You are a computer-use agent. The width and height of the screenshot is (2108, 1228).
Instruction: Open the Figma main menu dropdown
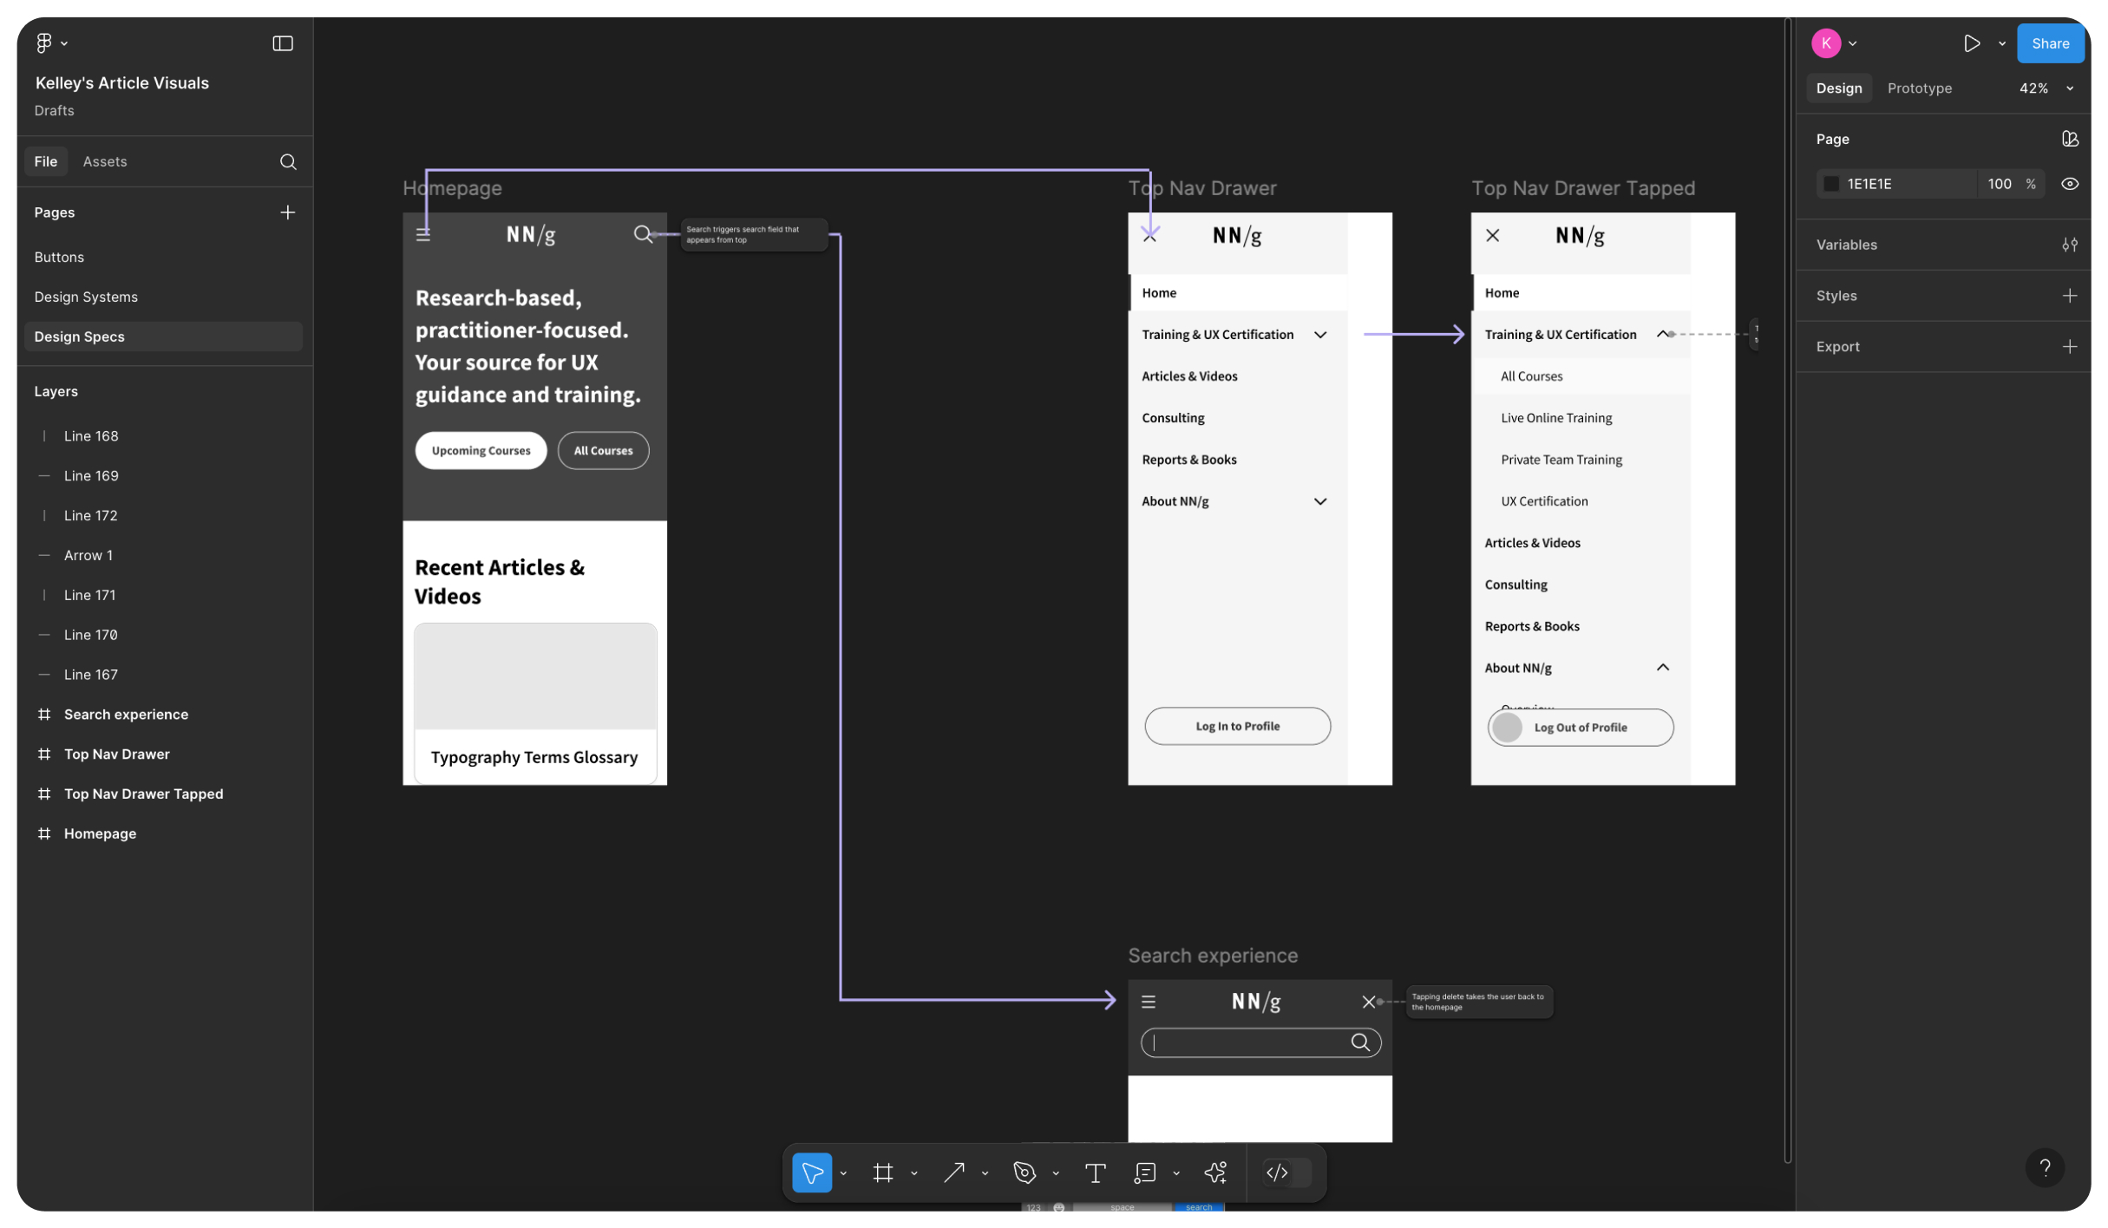(x=50, y=42)
